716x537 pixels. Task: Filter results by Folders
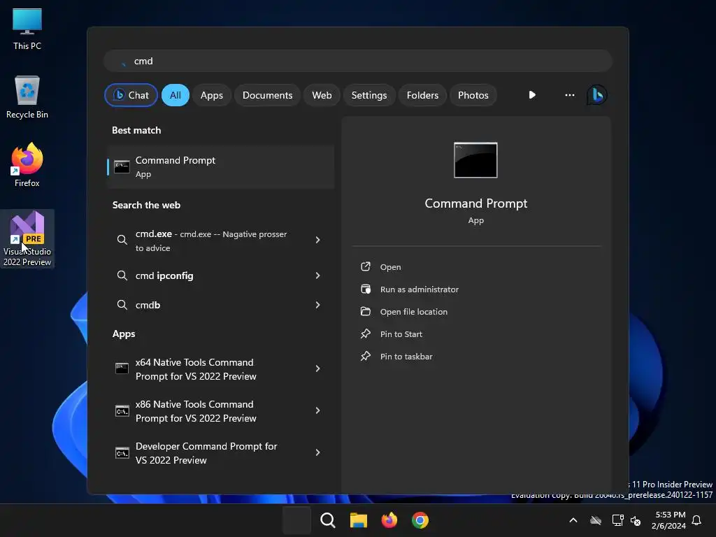click(422, 95)
